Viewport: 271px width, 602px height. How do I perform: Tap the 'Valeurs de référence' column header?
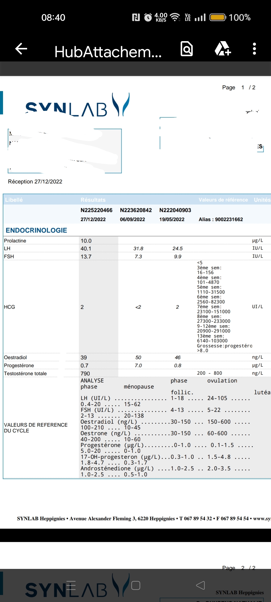click(x=223, y=200)
